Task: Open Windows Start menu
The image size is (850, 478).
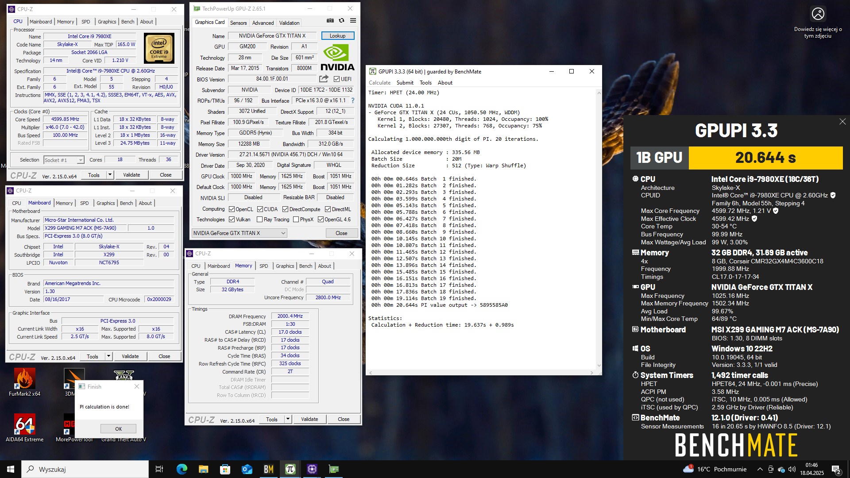Action: (x=11, y=469)
